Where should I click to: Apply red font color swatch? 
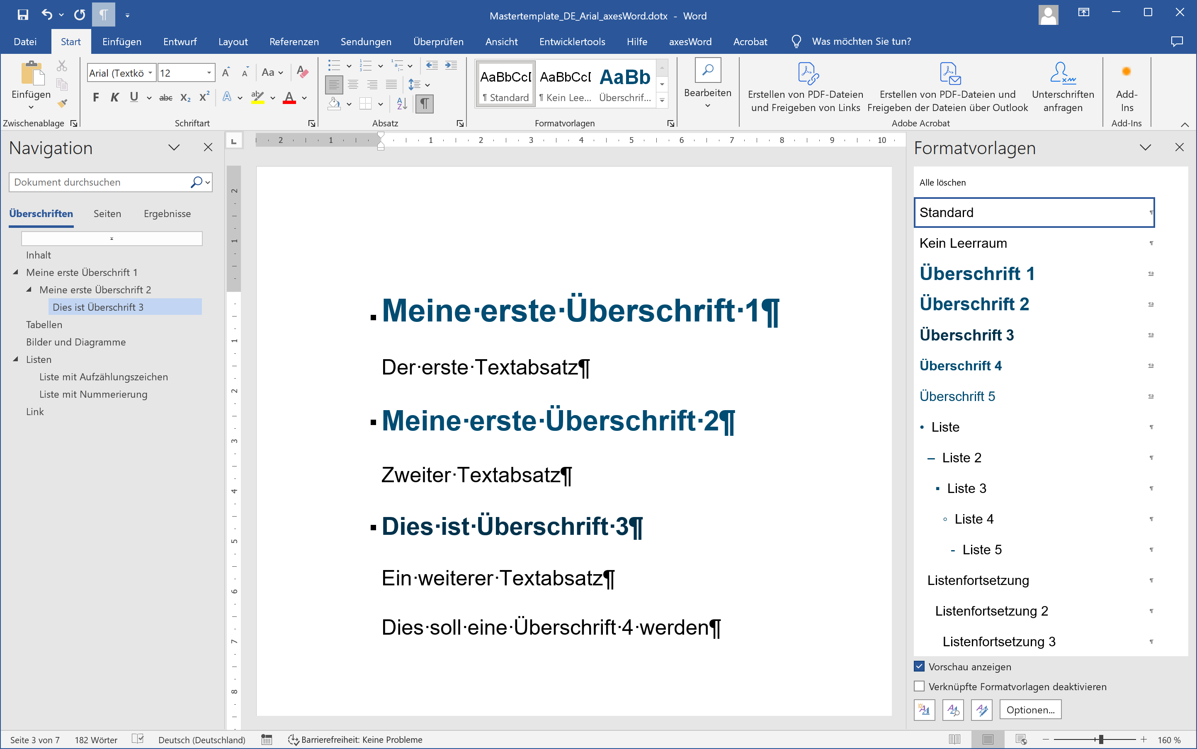click(289, 98)
